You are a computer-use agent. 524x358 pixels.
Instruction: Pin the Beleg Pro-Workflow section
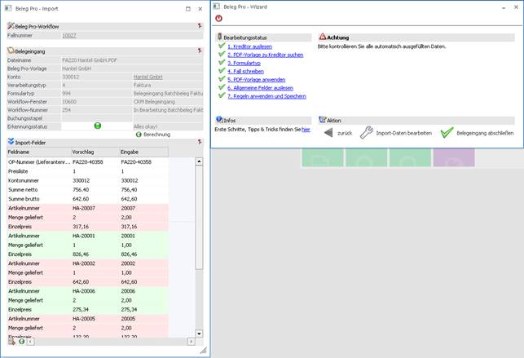[200, 26]
